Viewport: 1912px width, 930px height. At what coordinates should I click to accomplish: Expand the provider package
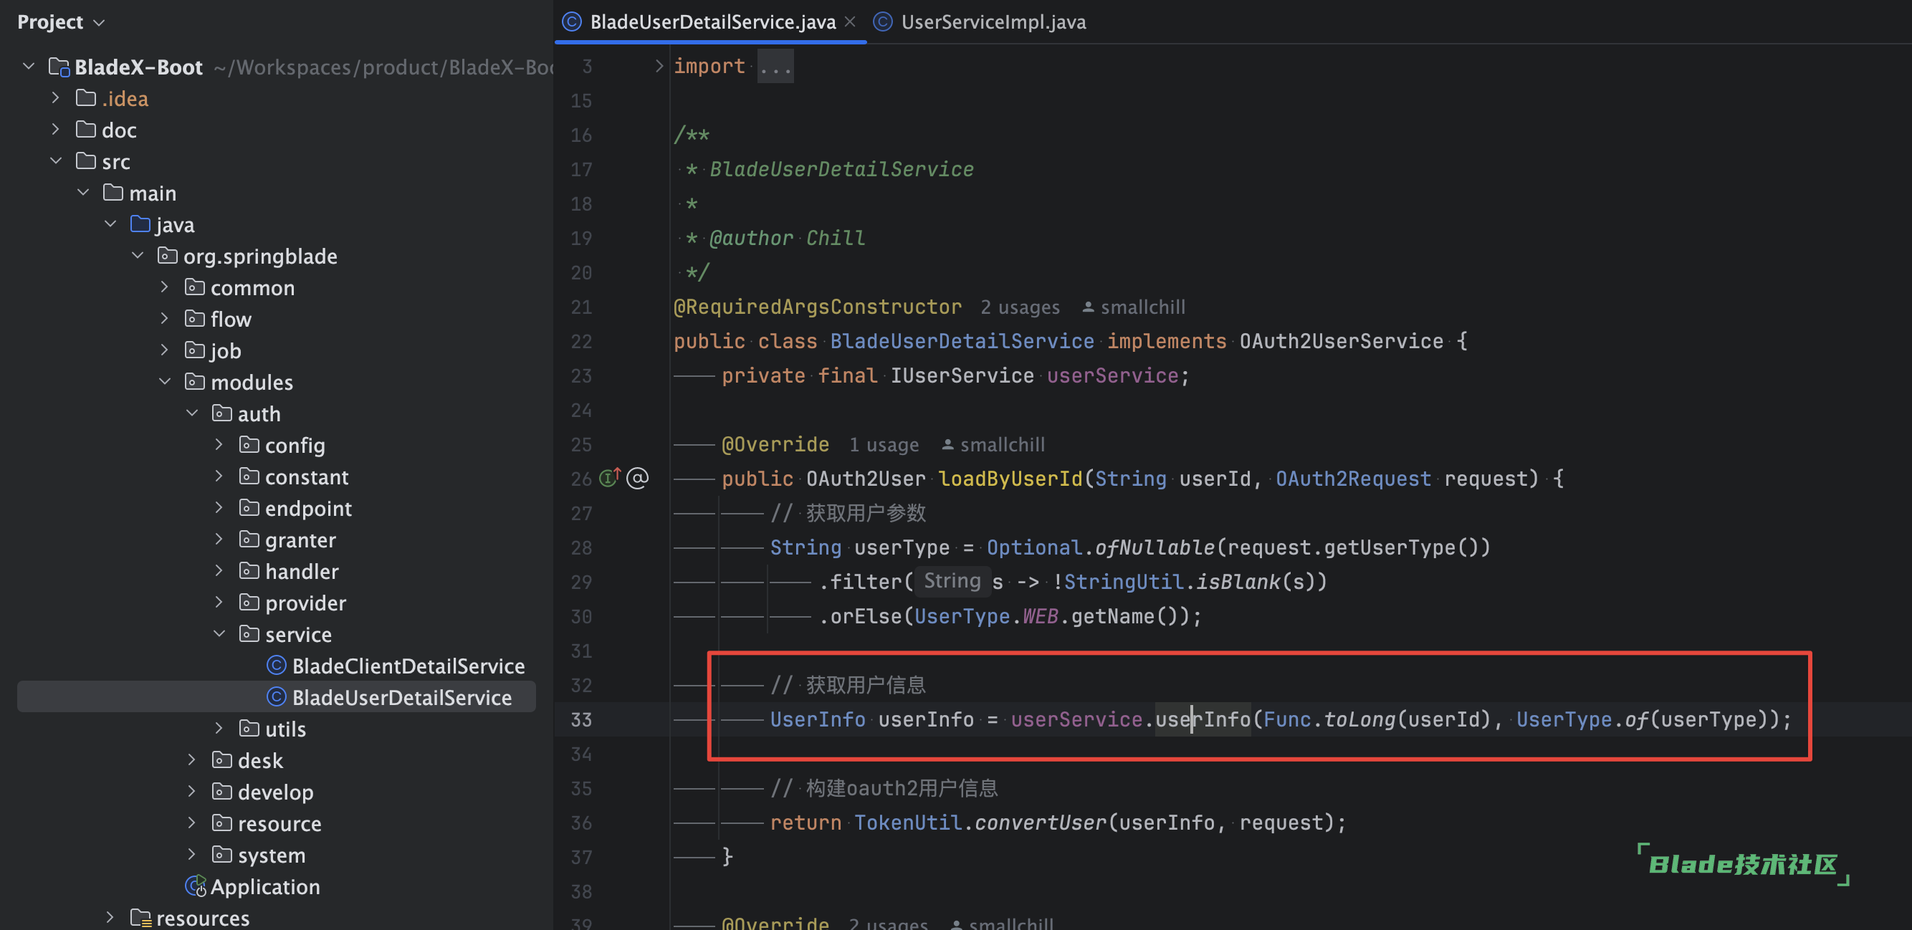click(x=219, y=603)
